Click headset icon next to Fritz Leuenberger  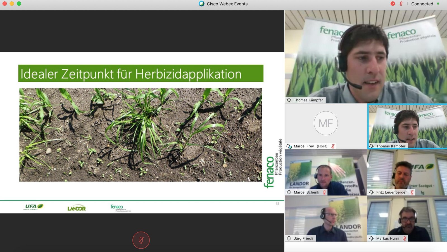click(x=372, y=192)
